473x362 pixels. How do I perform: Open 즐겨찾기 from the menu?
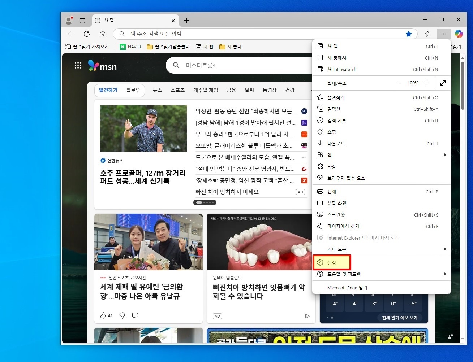tap(382, 97)
